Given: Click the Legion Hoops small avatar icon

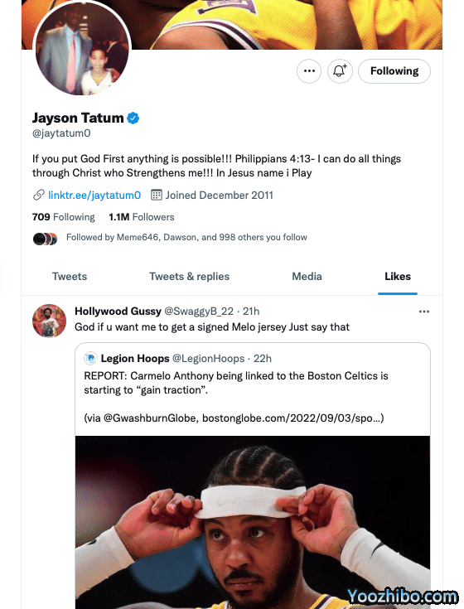Looking at the screenshot, I should coord(90,358).
